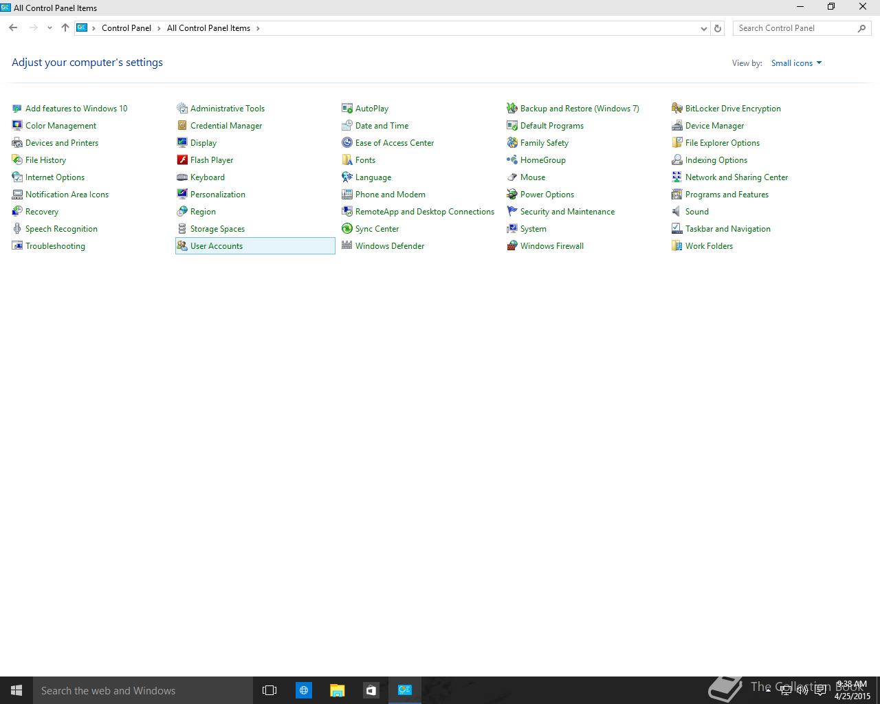The image size is (880, 704).
Task: Open the Device Manager link
Action: (714, 125)
